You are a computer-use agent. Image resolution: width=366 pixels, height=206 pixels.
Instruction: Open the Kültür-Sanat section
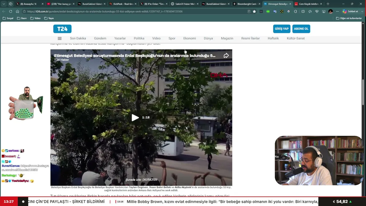[296, 38]
